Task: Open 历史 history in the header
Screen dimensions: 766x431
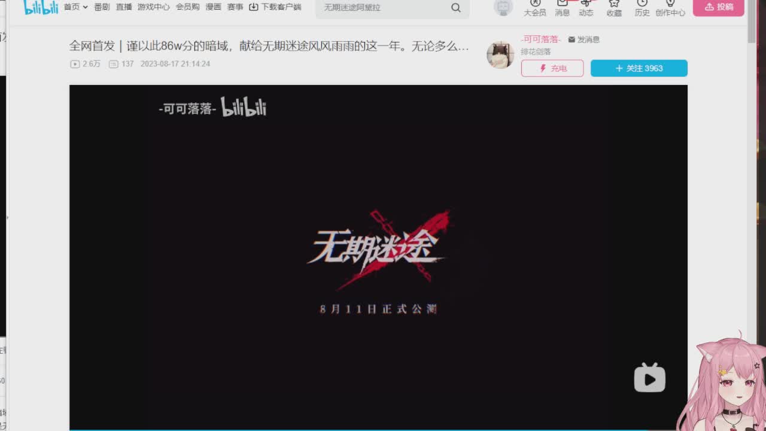Action: [x=642, y=8]
